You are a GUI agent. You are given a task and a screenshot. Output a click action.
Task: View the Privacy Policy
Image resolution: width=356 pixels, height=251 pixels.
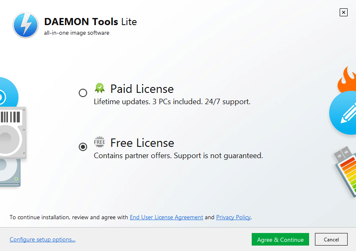click(233, 217)
